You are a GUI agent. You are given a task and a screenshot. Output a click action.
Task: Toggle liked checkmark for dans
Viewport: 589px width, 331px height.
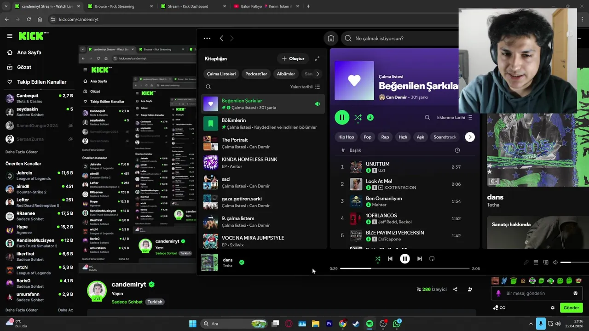tap(242, 263)
